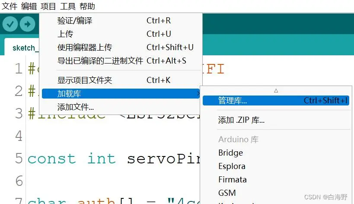Choose 上传 from the menu
The image size is (354, 204).
click(121, 34)
